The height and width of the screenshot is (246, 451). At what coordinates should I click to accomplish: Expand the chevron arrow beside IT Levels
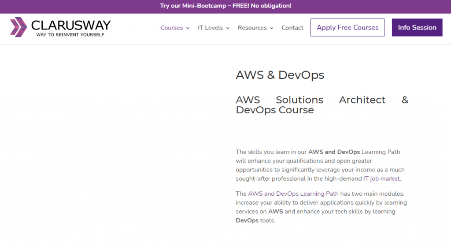tap(228, 28)
